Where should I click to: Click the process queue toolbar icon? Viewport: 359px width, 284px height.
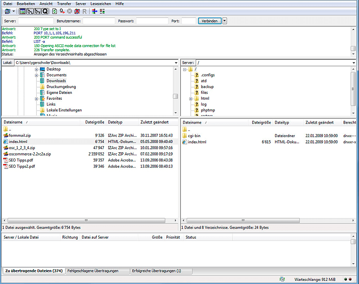(x=62, y=11)
